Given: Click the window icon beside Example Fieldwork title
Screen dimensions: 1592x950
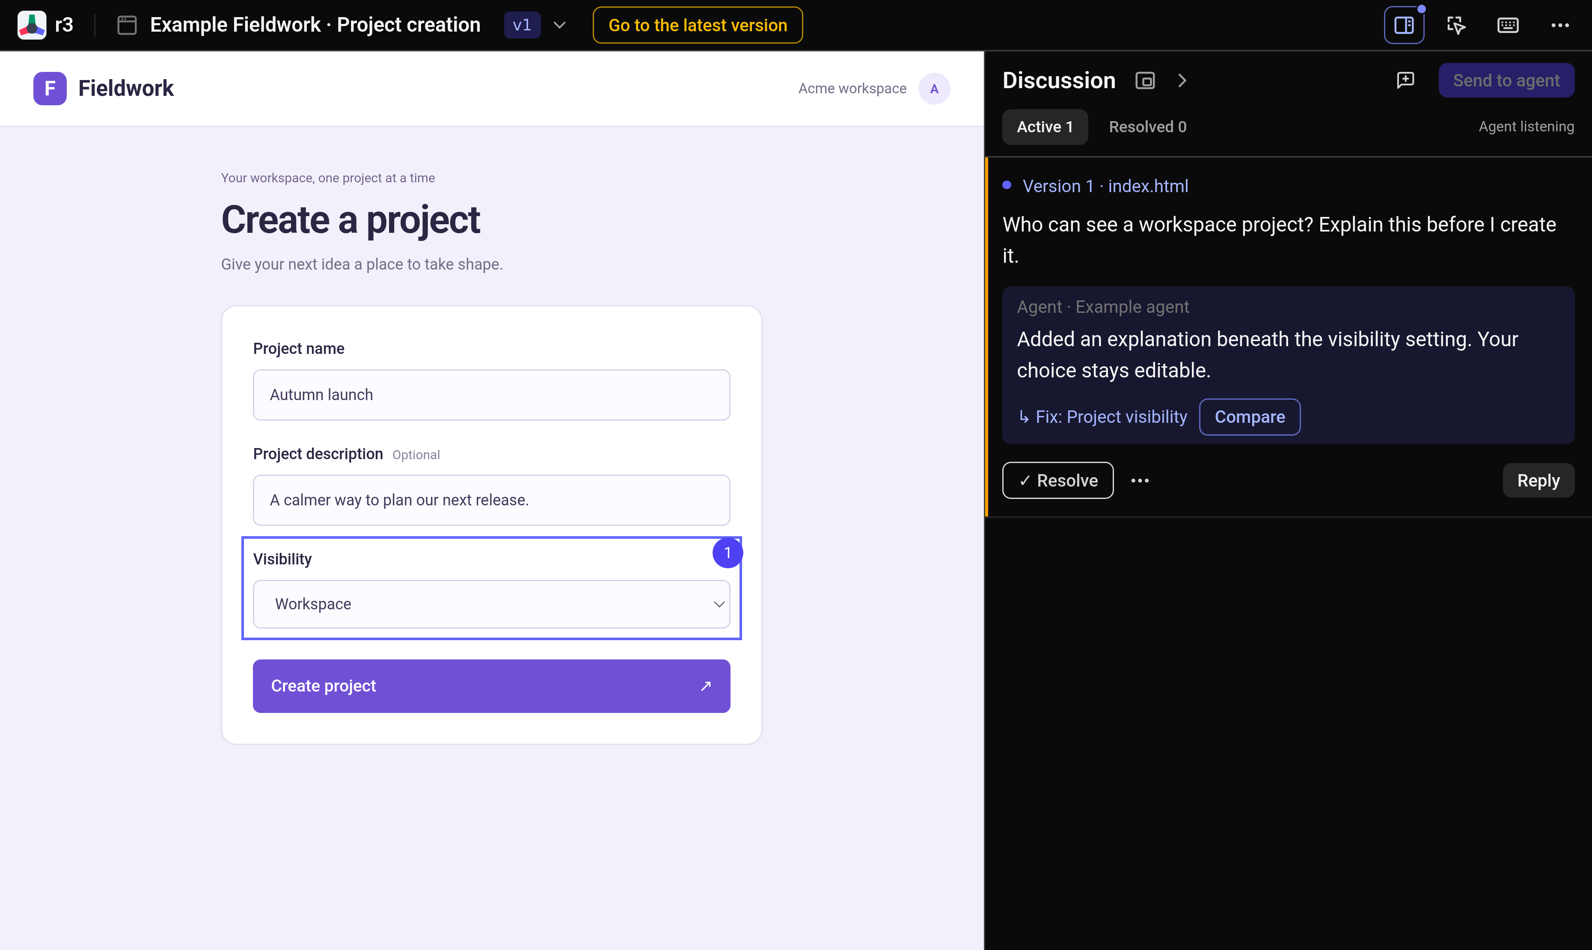Looking at the screenshot, I should [127, 25].
